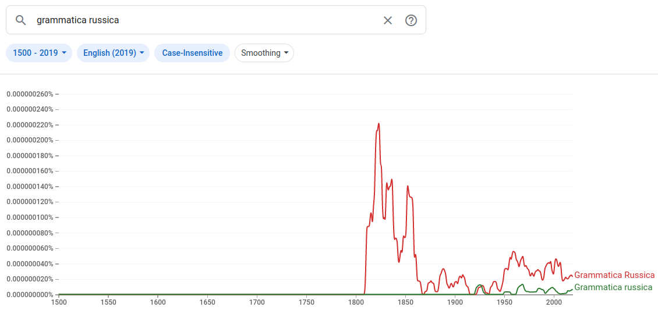Click the 1800 label on the x-axis
The width and height of the screenshot is (658, 314).
pyautogui.click(x=356, y=302)
